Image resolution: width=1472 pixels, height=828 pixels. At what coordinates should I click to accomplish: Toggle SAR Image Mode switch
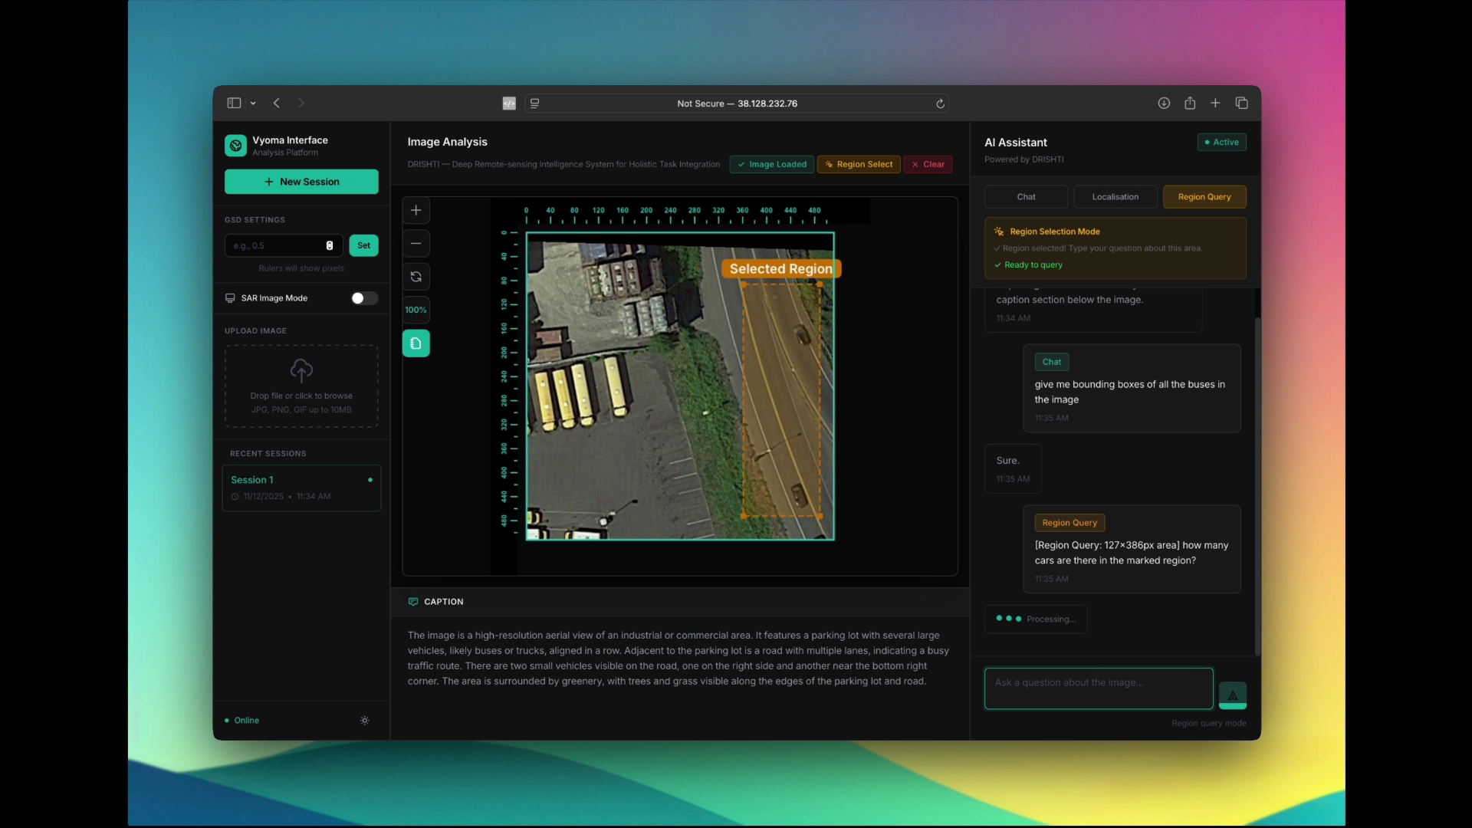364,298
